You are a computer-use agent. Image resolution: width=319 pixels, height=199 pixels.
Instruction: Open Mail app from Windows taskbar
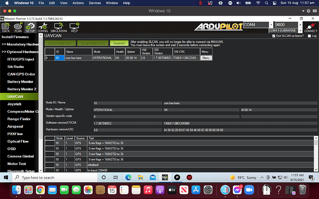(153, 177)
